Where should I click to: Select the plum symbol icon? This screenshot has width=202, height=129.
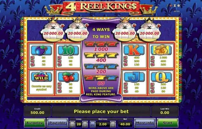(41, 50)
